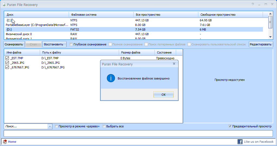Uncheck the _2965.JPG file checkbox
Viewport: 277px width, 146px height.
click(x=7, y=62)
